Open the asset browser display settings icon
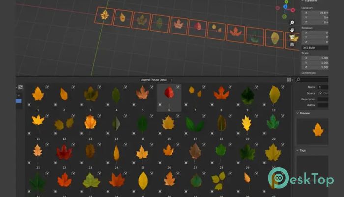 tap(289, 80)
